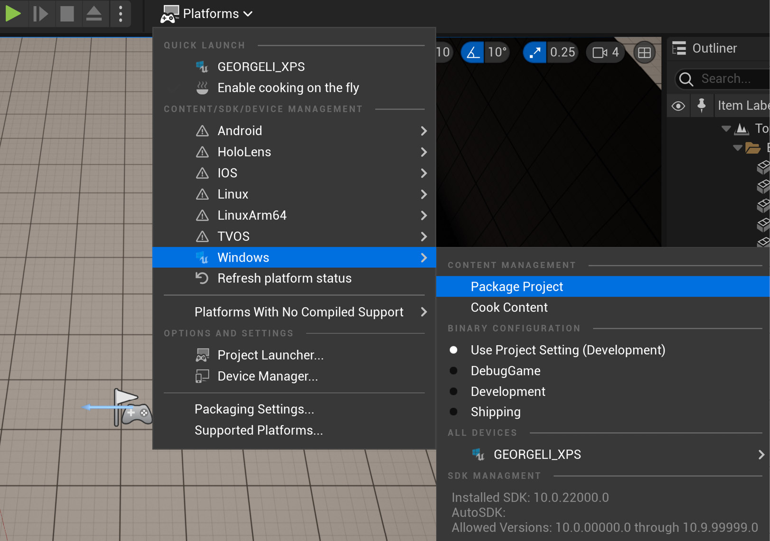
Task: Click the Windows icon beside All Devices GEORGELI_XPS
Action: (x=478, y=454)
